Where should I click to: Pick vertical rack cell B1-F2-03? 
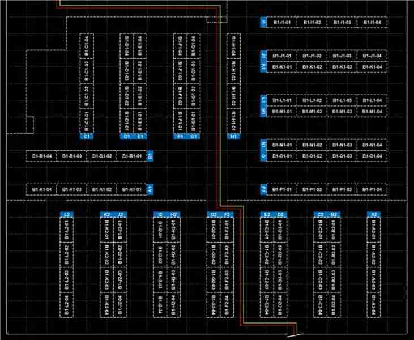pyautogui.click(x=227, y=280)
